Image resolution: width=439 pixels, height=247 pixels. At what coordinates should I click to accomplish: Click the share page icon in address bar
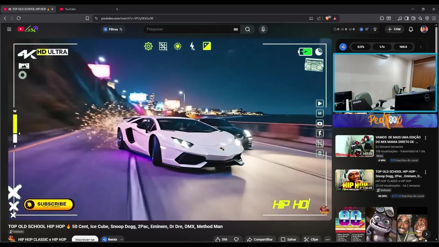click(x=319, y=18)
